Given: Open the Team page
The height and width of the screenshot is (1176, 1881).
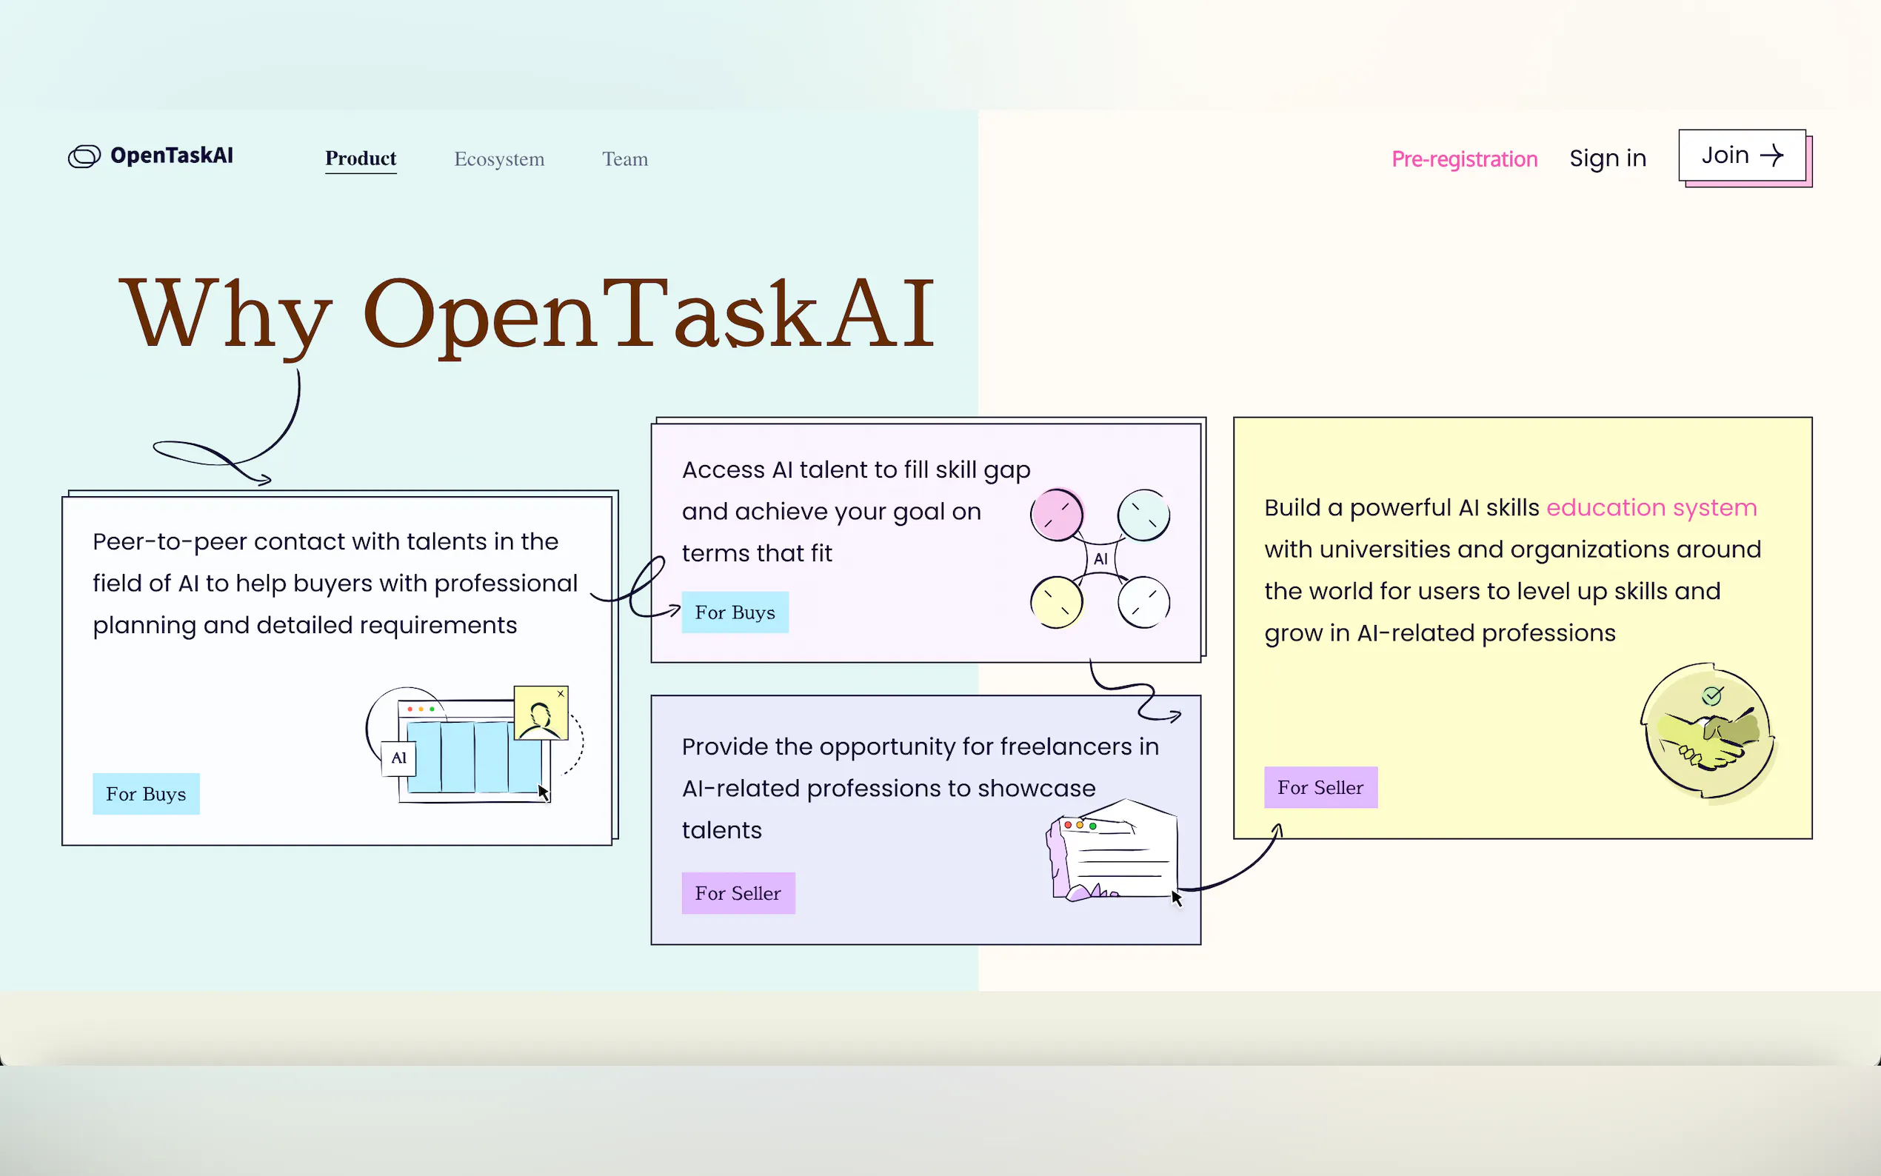Looking at the screenshot, I should point(624,158).
